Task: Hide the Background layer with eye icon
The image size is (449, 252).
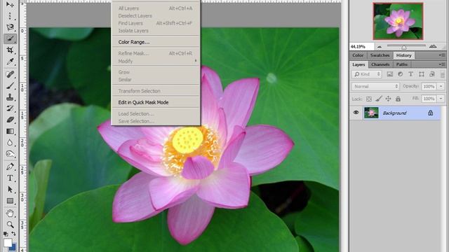Action: click(356, 113)
